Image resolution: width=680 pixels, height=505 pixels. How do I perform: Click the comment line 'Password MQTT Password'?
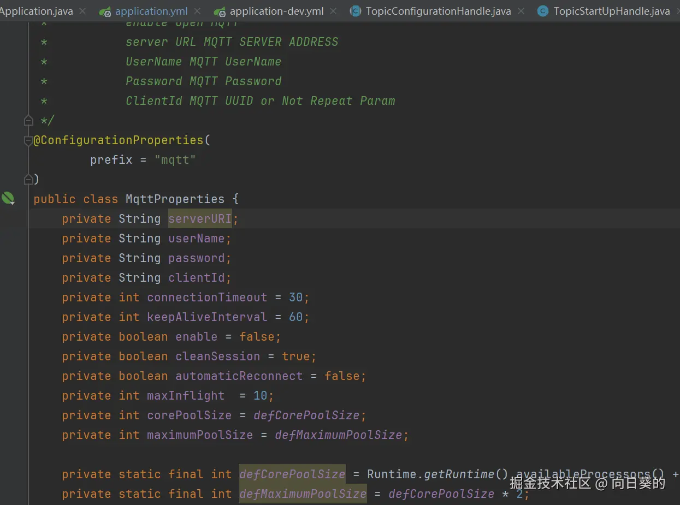[203, 81]
